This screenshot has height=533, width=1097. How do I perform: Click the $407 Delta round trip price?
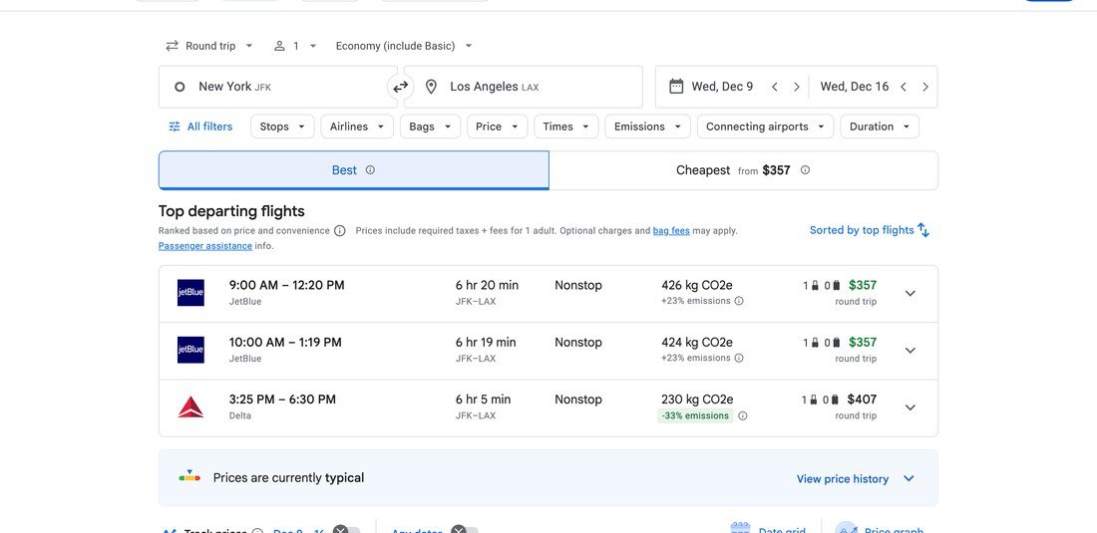click(x=862, y=400)
